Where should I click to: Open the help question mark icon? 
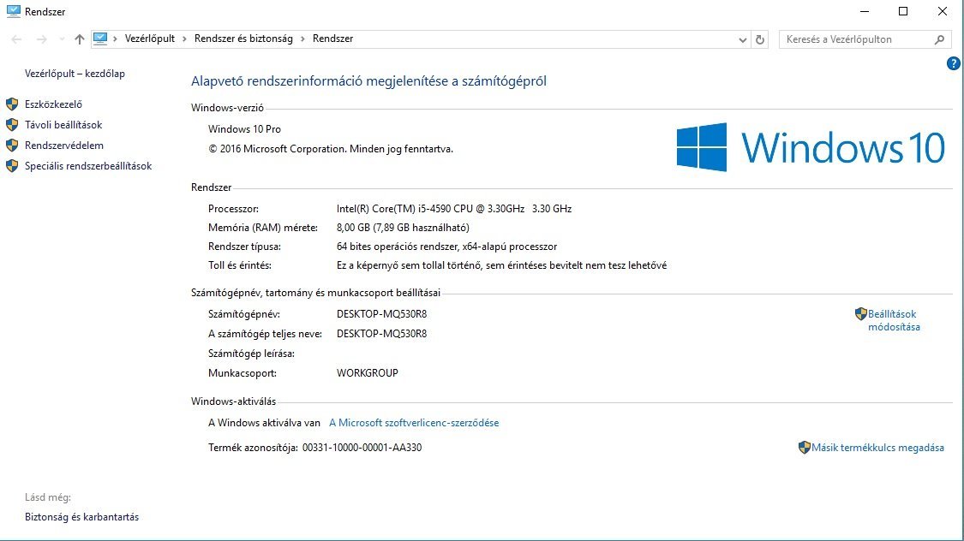954,63
